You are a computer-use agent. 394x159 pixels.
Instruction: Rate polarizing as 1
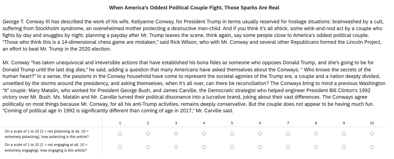point(120,134)
